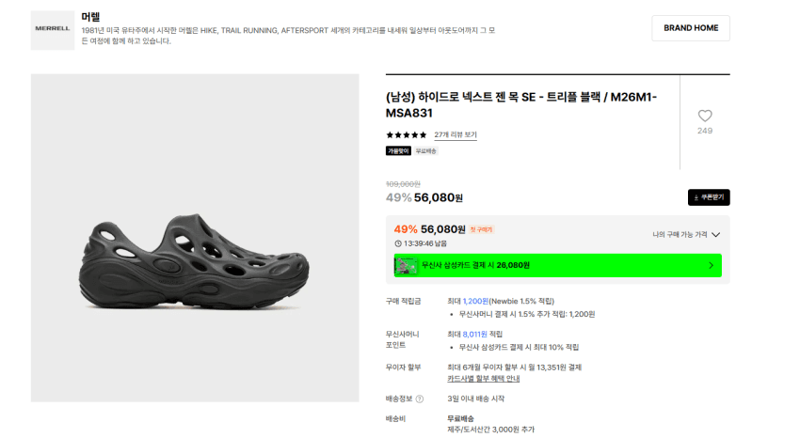The width and height of the screenshot is (800, 438).
Task: Open the 무신사 삼성카드 결제 green banner
Action: pos(558,265)
